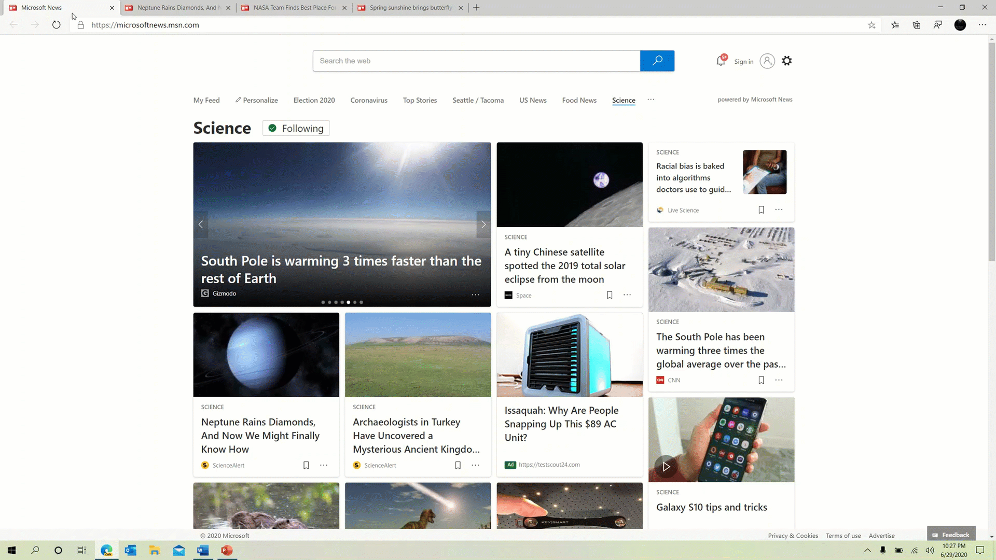Click the more options ellipsis on Space article
This screenshot has height=560, width=996.
coord(628,295)
